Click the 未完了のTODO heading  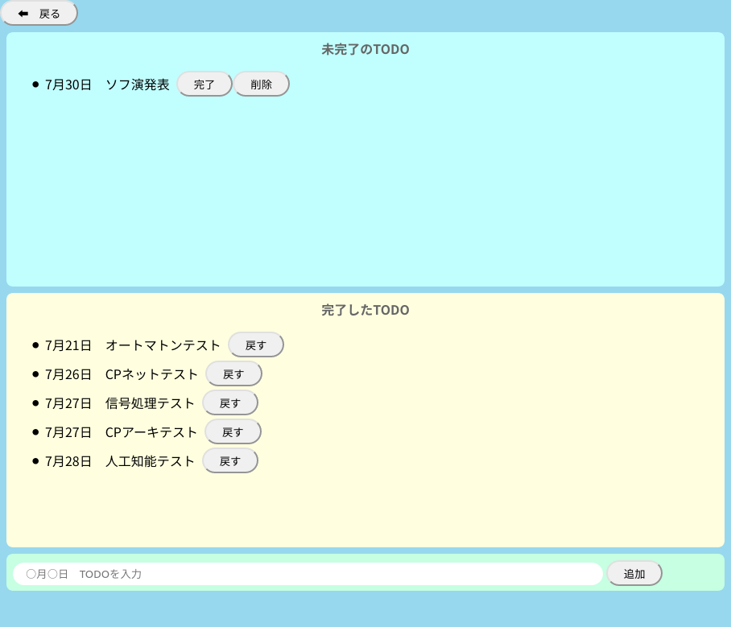pos(365,49)
